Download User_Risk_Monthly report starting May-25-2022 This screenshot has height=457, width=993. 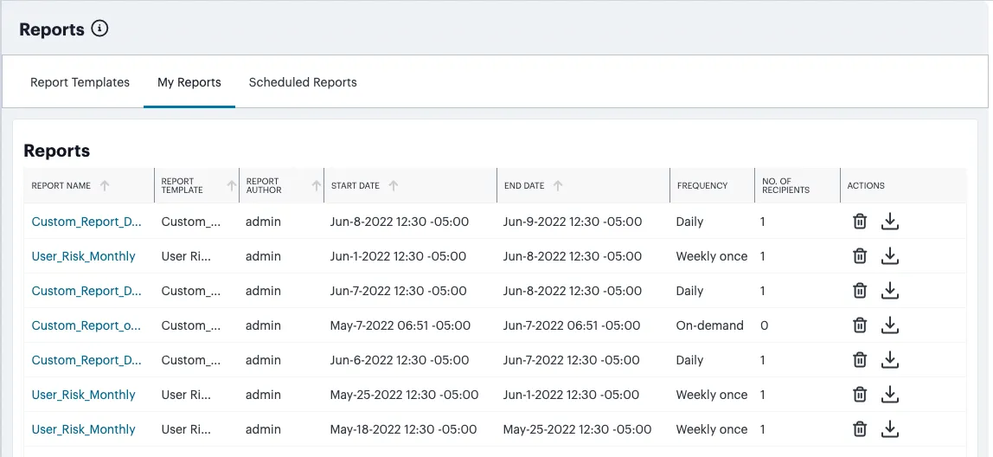890,395
